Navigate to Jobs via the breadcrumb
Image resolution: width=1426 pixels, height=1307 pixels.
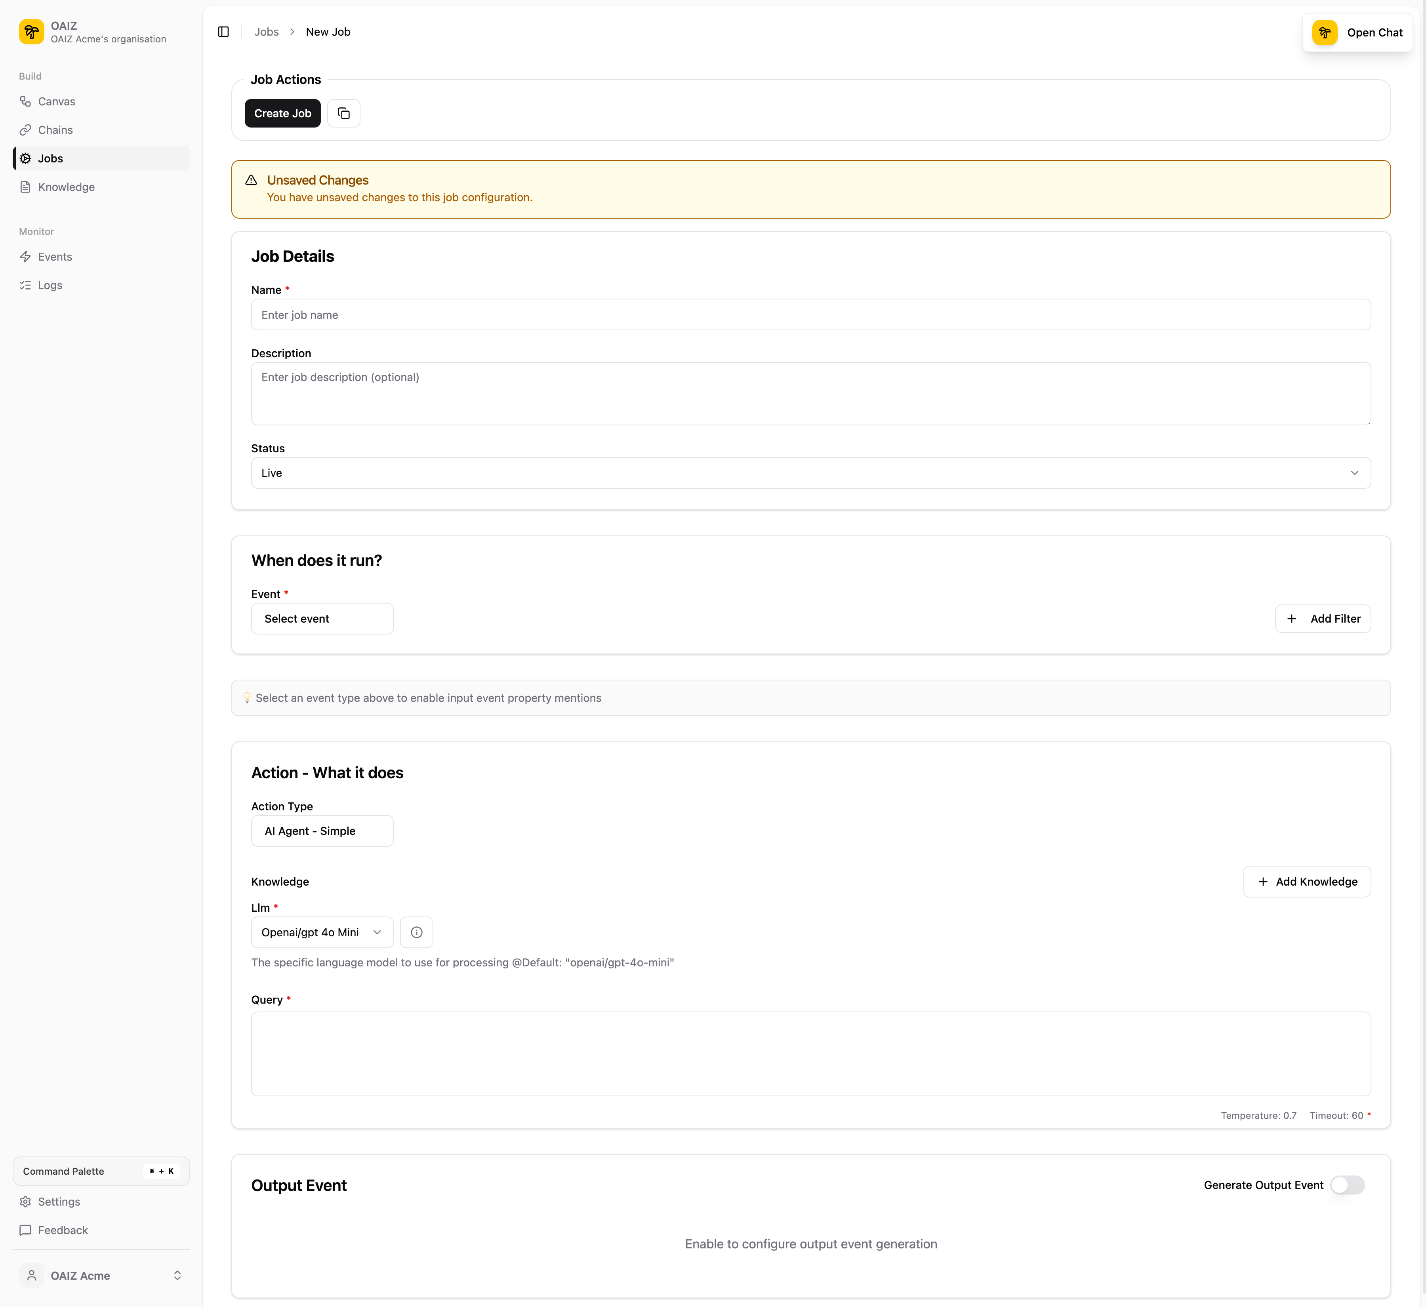(x=267, y=32)
